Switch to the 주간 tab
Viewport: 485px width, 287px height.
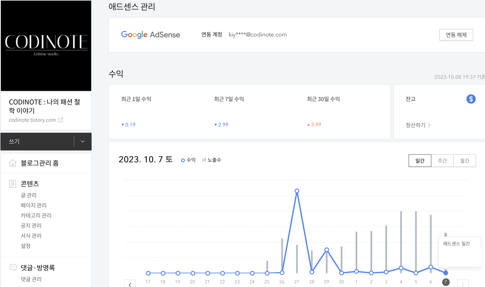442,160
